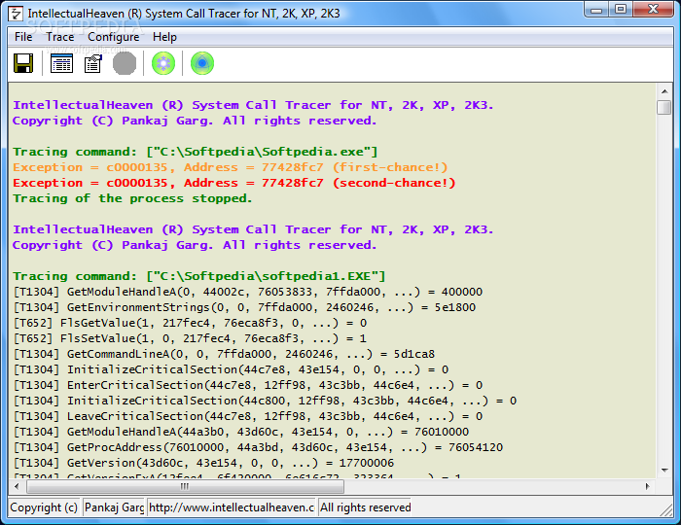Click the Tracing command softpedia1.EXE line

pyautogui.click(x=198, y=276)
